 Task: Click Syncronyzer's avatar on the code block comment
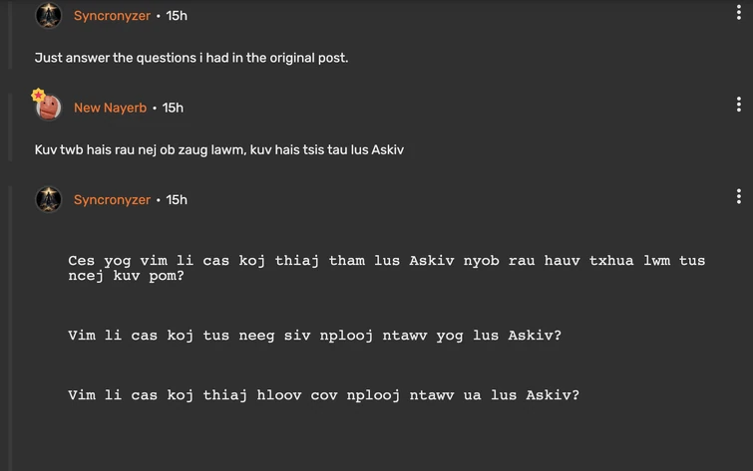49,199
